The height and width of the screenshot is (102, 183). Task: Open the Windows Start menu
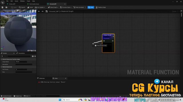click(x=60, y=100)
